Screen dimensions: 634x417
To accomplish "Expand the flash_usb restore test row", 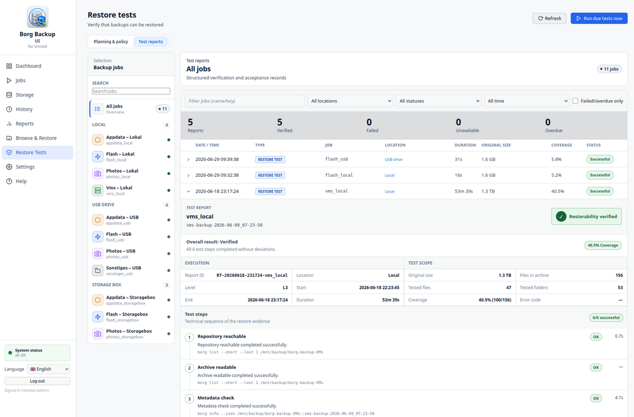I will click(188, 160).
